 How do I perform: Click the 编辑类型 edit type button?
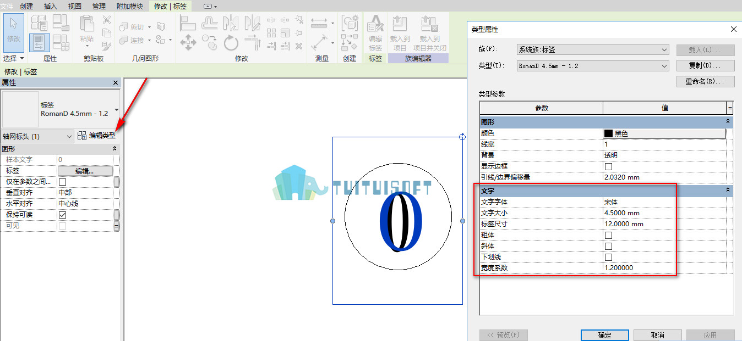coord(96,136)
